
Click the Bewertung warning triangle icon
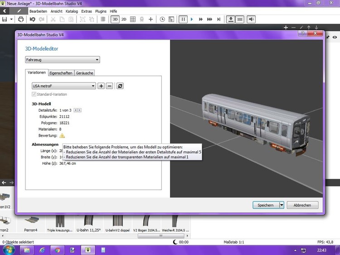[x=62, y=136]
